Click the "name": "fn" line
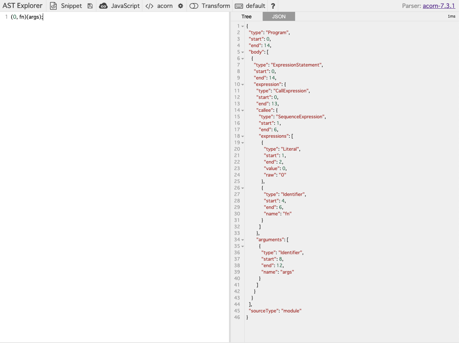The image size is (459, 343). click(x=277, y=214)
